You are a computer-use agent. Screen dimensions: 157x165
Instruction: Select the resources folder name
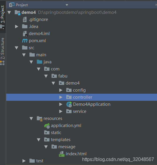point(53,118)
